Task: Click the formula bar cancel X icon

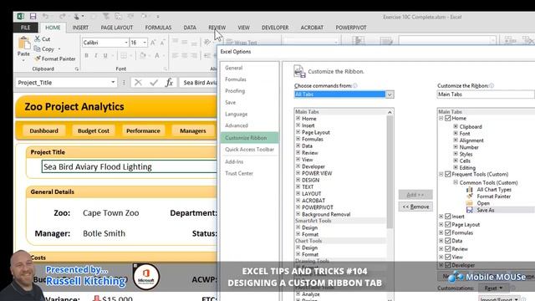Action: coord(138,82)
